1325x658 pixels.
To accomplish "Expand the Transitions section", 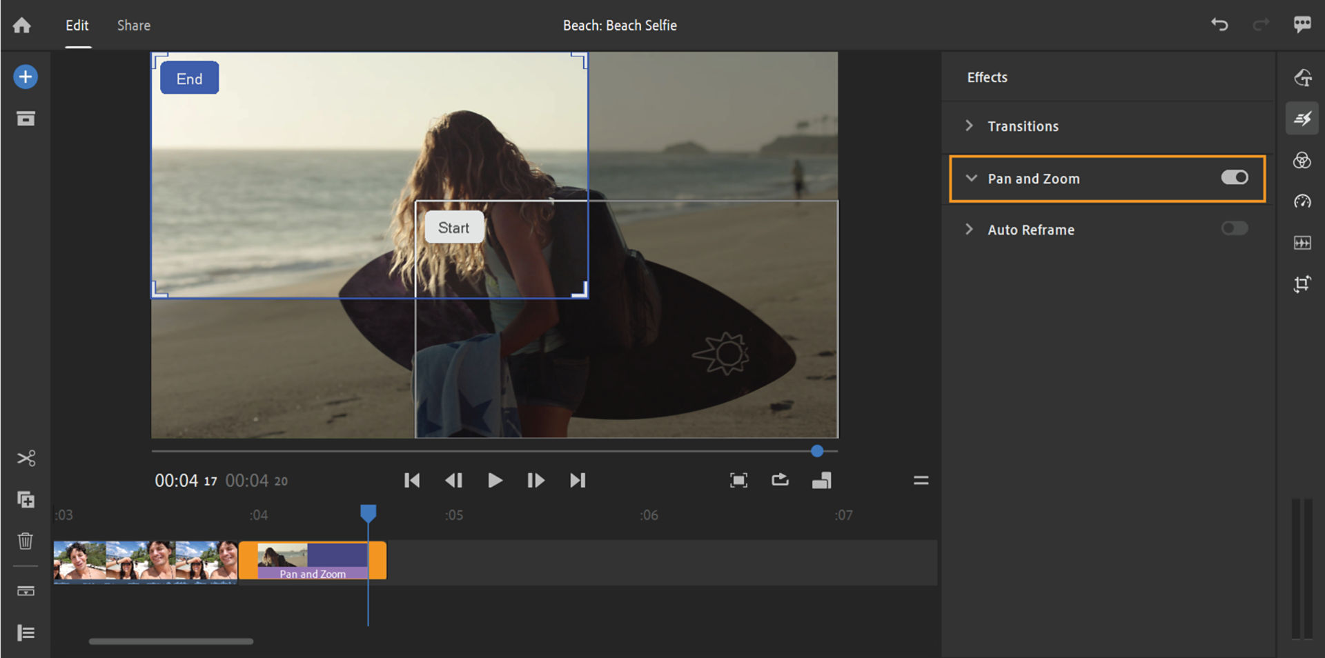I will 969,126.
